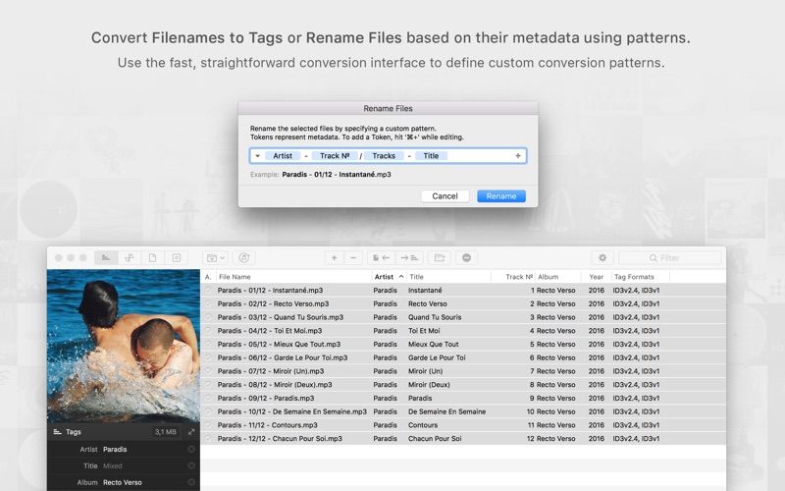
Task: Switch to the tags view tab icon
Action: click(106, 257)
